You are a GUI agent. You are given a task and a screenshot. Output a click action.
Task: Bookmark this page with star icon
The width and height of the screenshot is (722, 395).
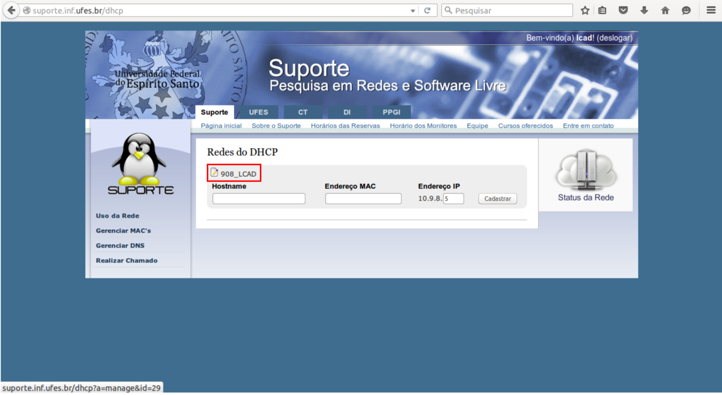click(x=585, y=10)
